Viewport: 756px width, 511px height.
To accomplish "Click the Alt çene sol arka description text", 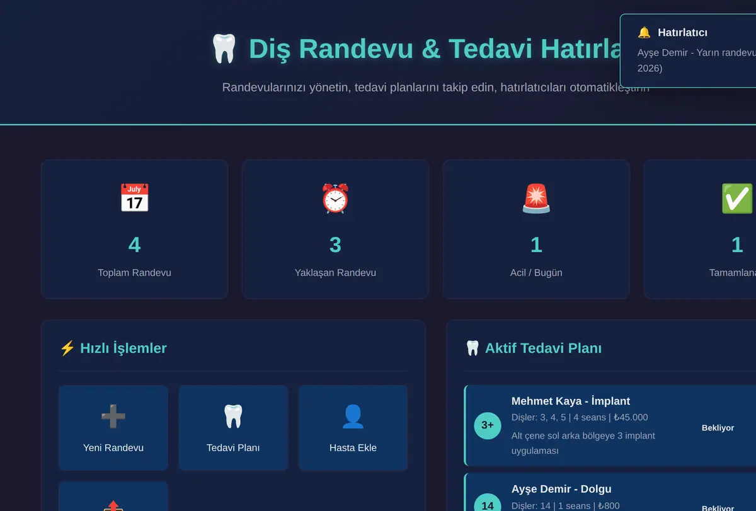I will (x=583, y=443).
